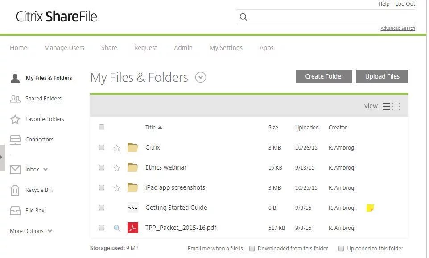This screenshot has height=258, width=429.
Task: Enable 'Uploaded to this folder' email notification
Action: 341,249
